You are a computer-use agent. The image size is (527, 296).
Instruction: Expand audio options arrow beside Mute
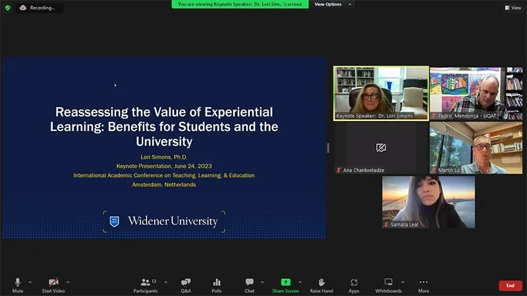pyautogui.click(x=30, y=282)
